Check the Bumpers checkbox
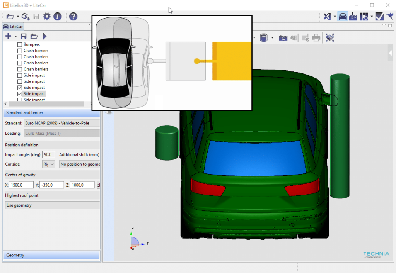Viewport: 396px width, 273px height. click(x=20, y=45)
